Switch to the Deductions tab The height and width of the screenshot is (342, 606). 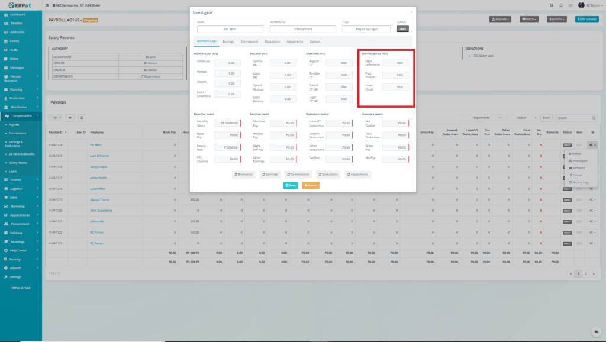[272, 41]
